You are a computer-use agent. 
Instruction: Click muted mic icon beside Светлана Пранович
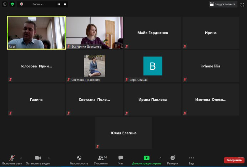[x=69, y=80]
